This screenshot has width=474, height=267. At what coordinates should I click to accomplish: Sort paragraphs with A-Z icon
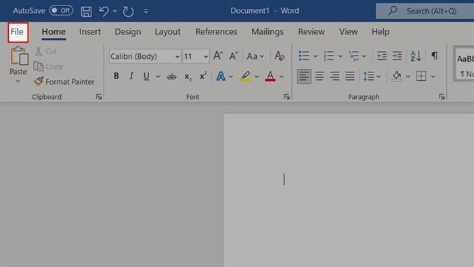coord(416,56)
